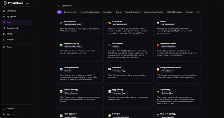224x118 pixels.
Task: Click Paid and Distribution tag on ad-creative card
Action: pos(120,25)
